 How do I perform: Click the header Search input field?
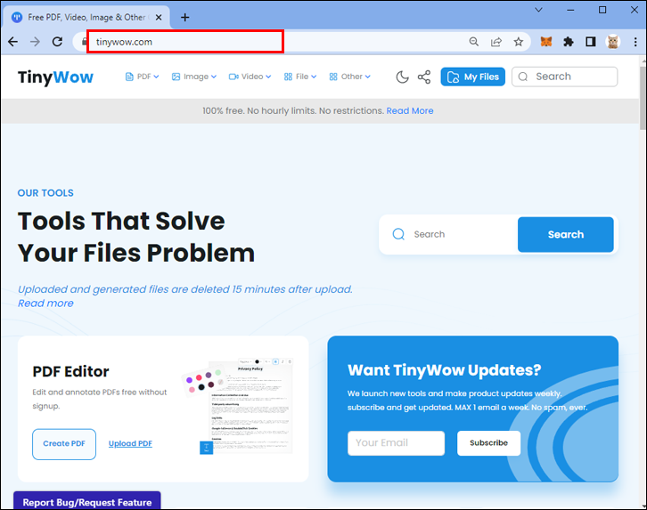click(x=564, y=77)
